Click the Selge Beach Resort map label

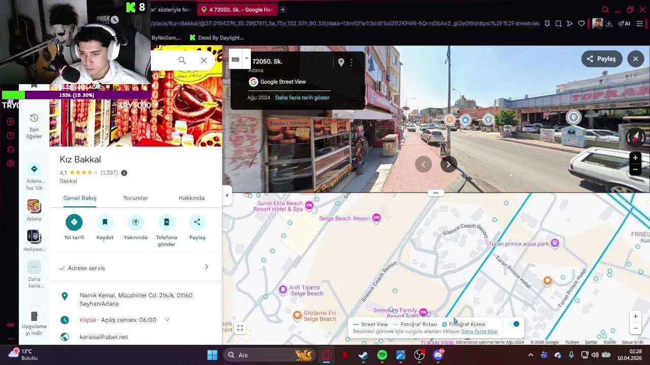pyautogui.click(x=345, y=218)
